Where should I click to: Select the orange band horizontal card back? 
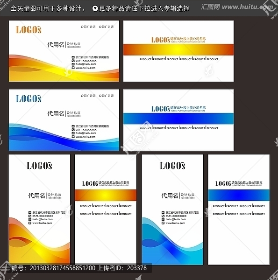click(x=178, y=51)
